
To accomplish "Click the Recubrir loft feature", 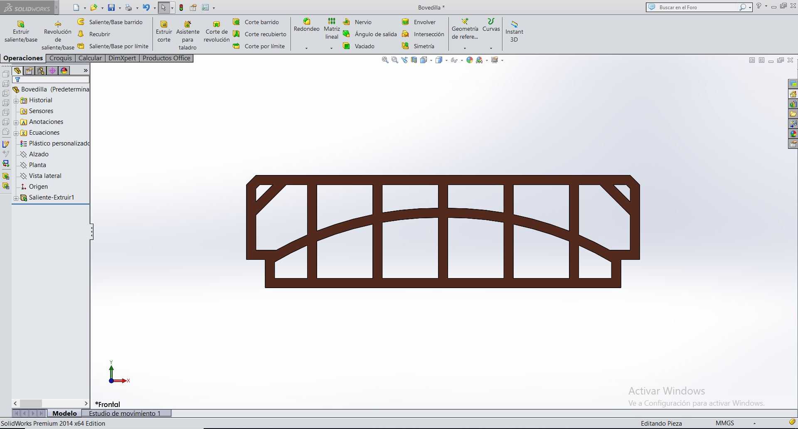I will tap(94, 34).
